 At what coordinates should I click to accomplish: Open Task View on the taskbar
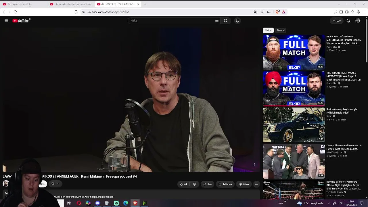[69, 203]
